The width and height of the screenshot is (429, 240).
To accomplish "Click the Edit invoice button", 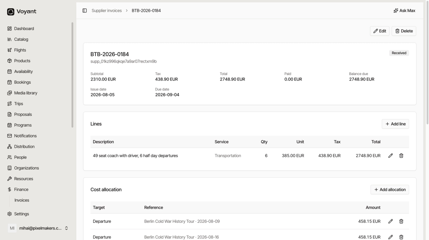I will coord(380,31).
